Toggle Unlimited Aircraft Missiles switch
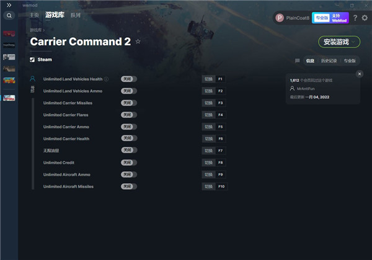 (129, 186)
